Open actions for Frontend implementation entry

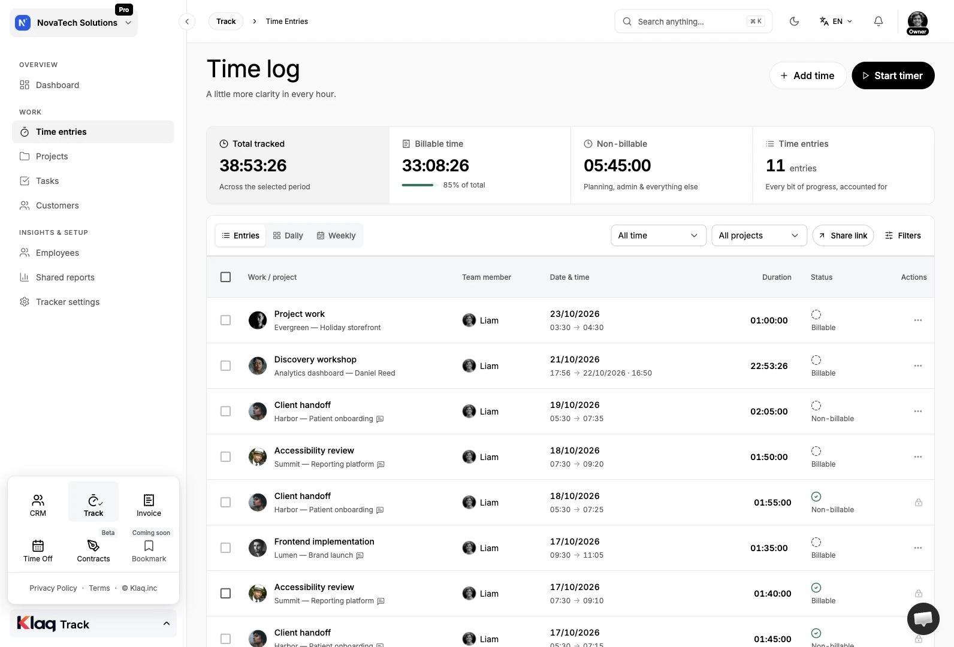point(918,548)
